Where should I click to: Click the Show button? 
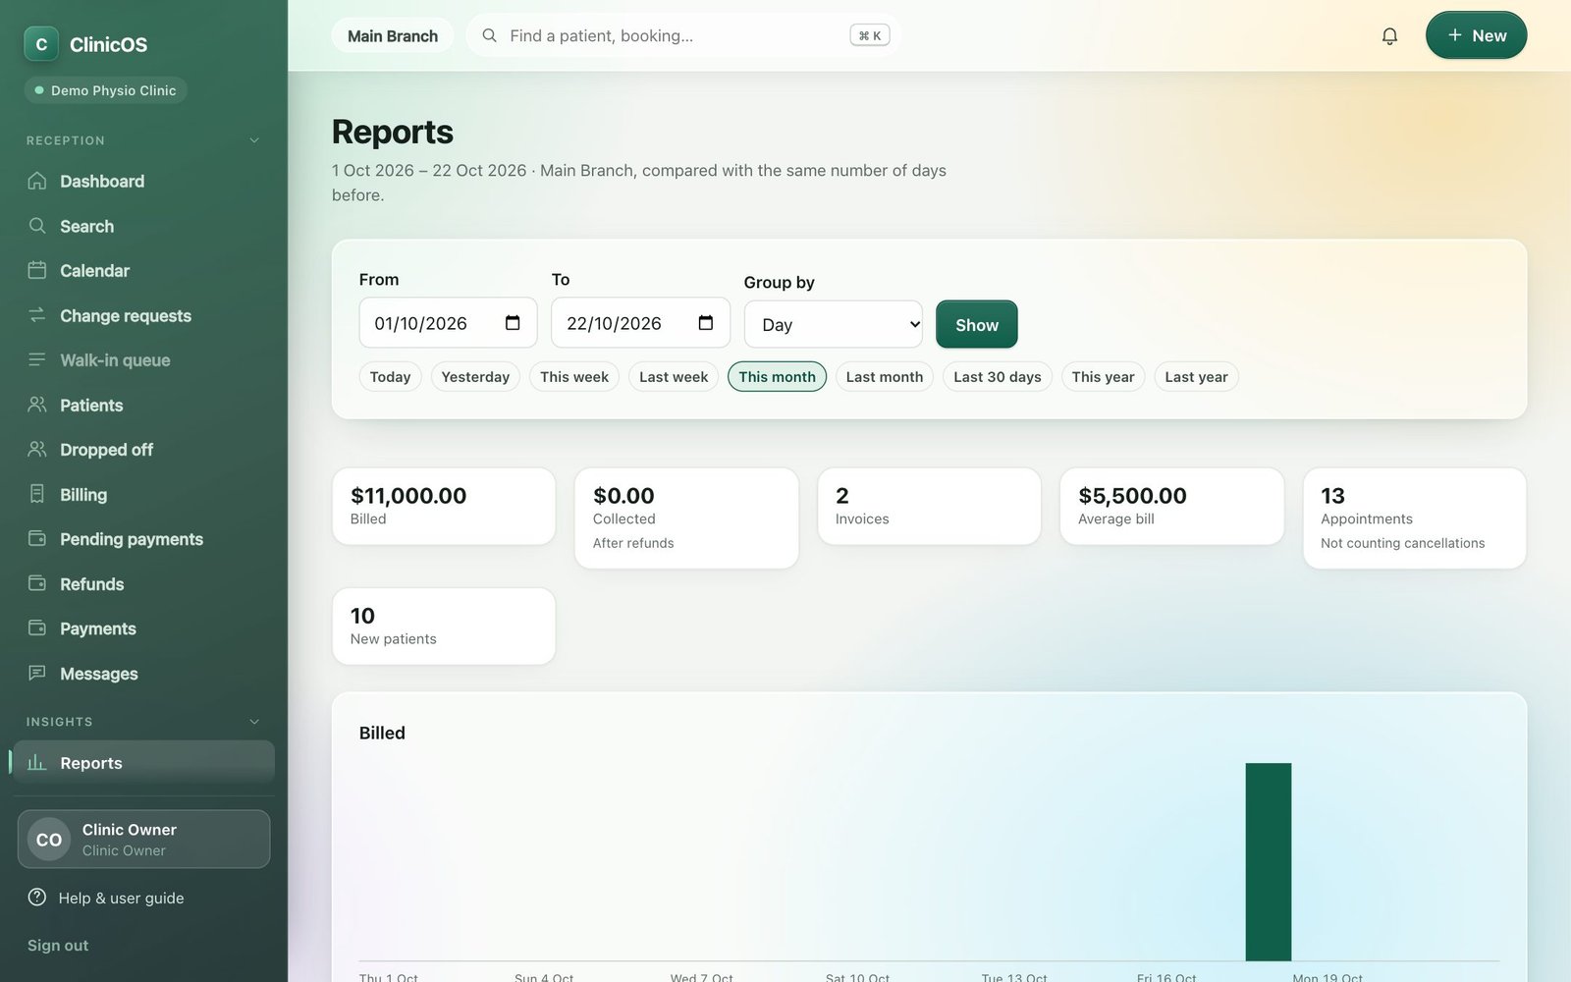click(977, 324)
